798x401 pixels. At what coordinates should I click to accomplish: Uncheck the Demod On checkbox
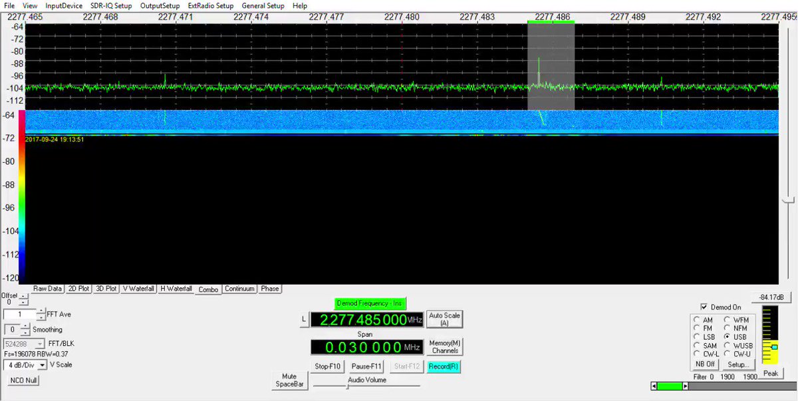pyautogui.click(x=704, y=307)
